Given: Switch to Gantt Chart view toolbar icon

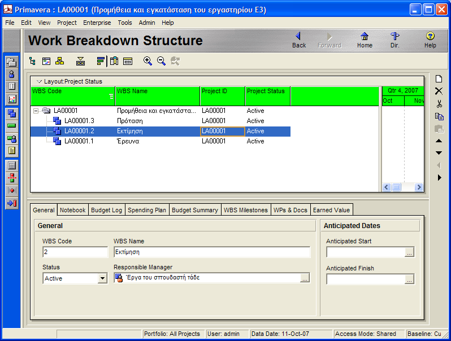Looking at the screenshot, I should [x=46, y=61].
